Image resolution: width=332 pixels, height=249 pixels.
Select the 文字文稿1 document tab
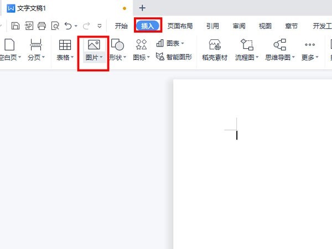tap(68, 8)
